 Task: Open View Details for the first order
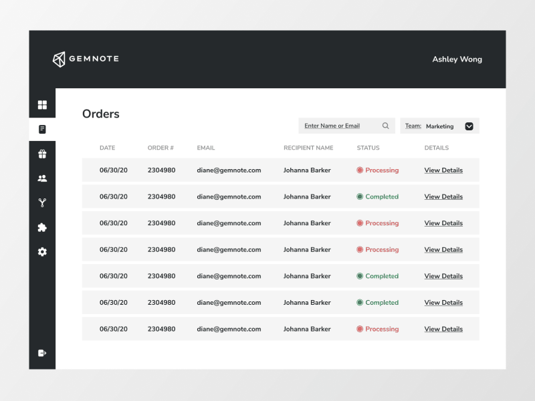[x=443, y=170]
